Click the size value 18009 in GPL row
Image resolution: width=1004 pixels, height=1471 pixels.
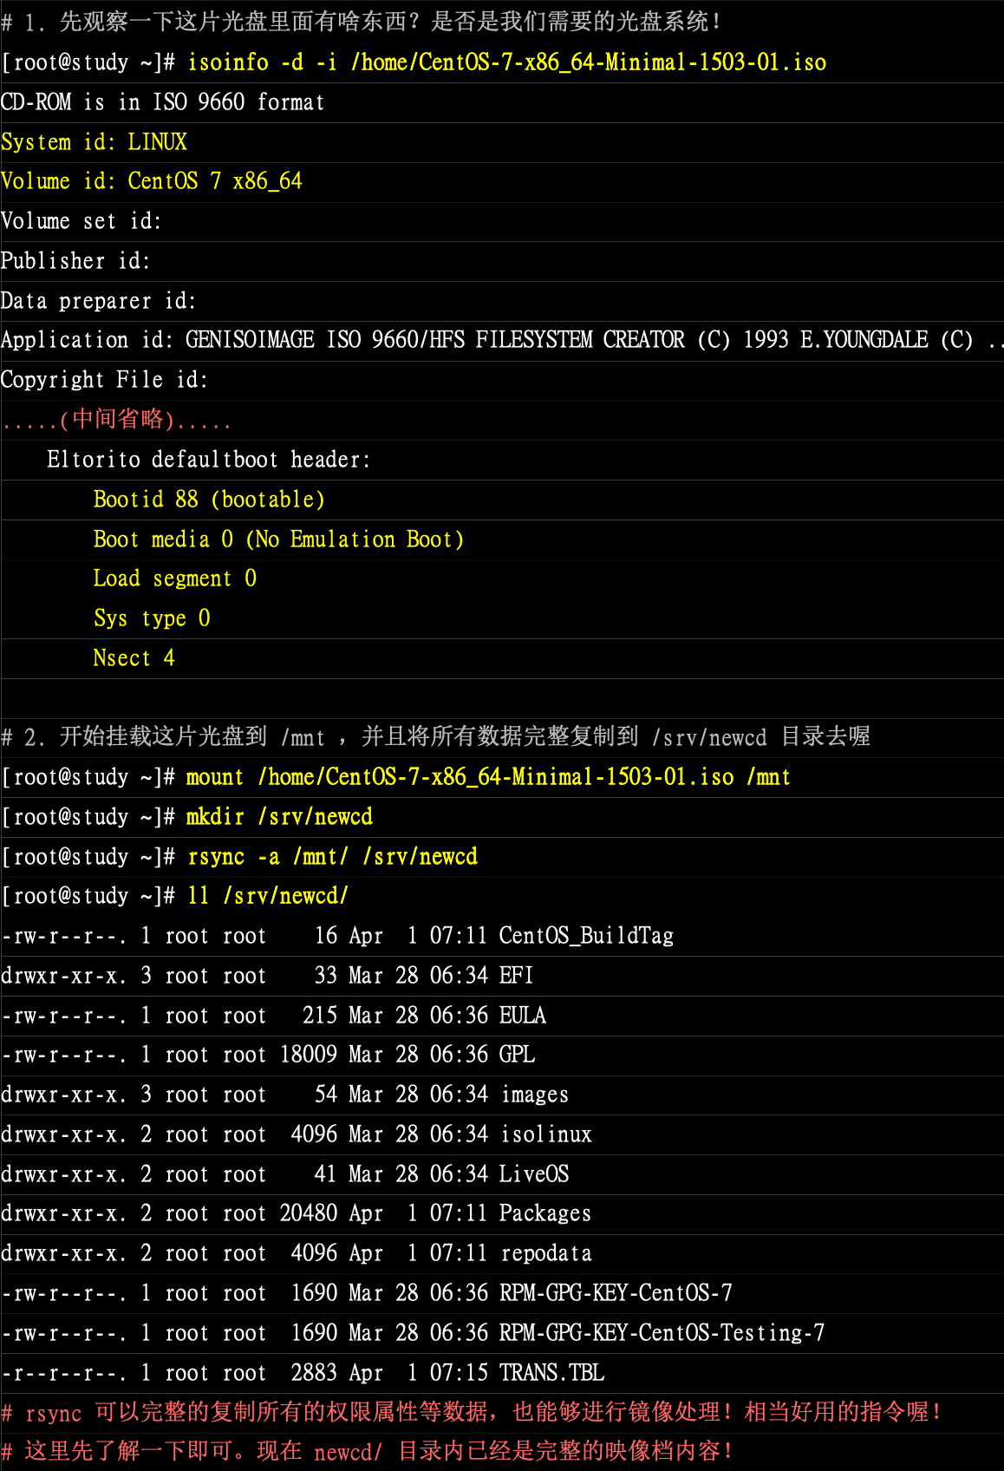(x=309, y=1055)
